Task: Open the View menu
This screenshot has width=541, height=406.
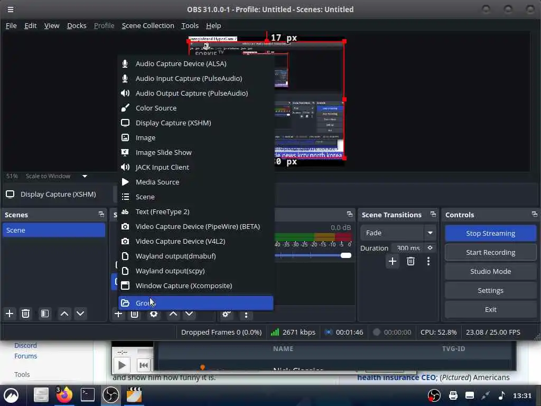Action: point(52,25)
